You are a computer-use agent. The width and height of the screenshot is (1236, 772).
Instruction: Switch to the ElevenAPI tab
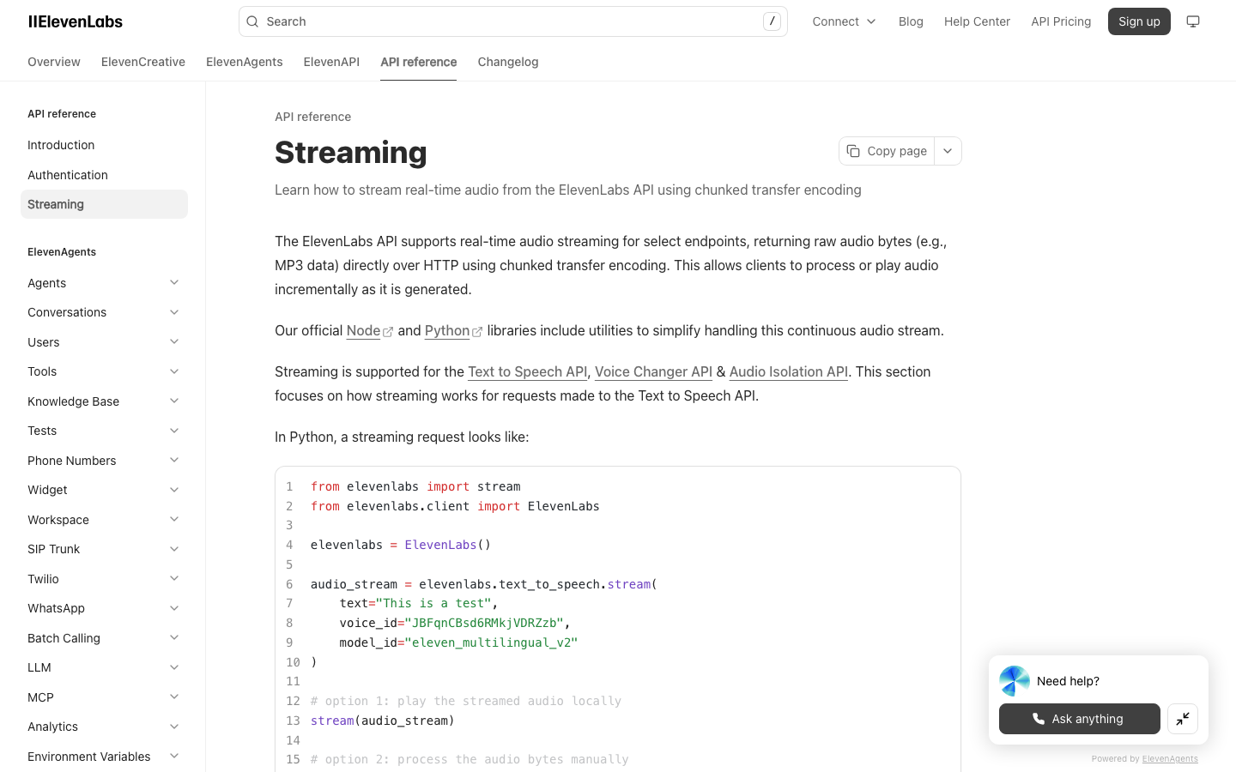pyautogui.click(x=331, y=62)
